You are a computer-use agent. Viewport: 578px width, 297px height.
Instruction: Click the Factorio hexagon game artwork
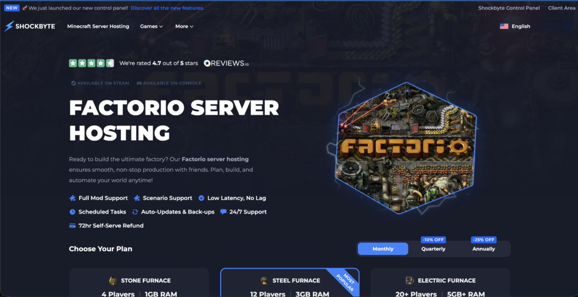[405, 148]
